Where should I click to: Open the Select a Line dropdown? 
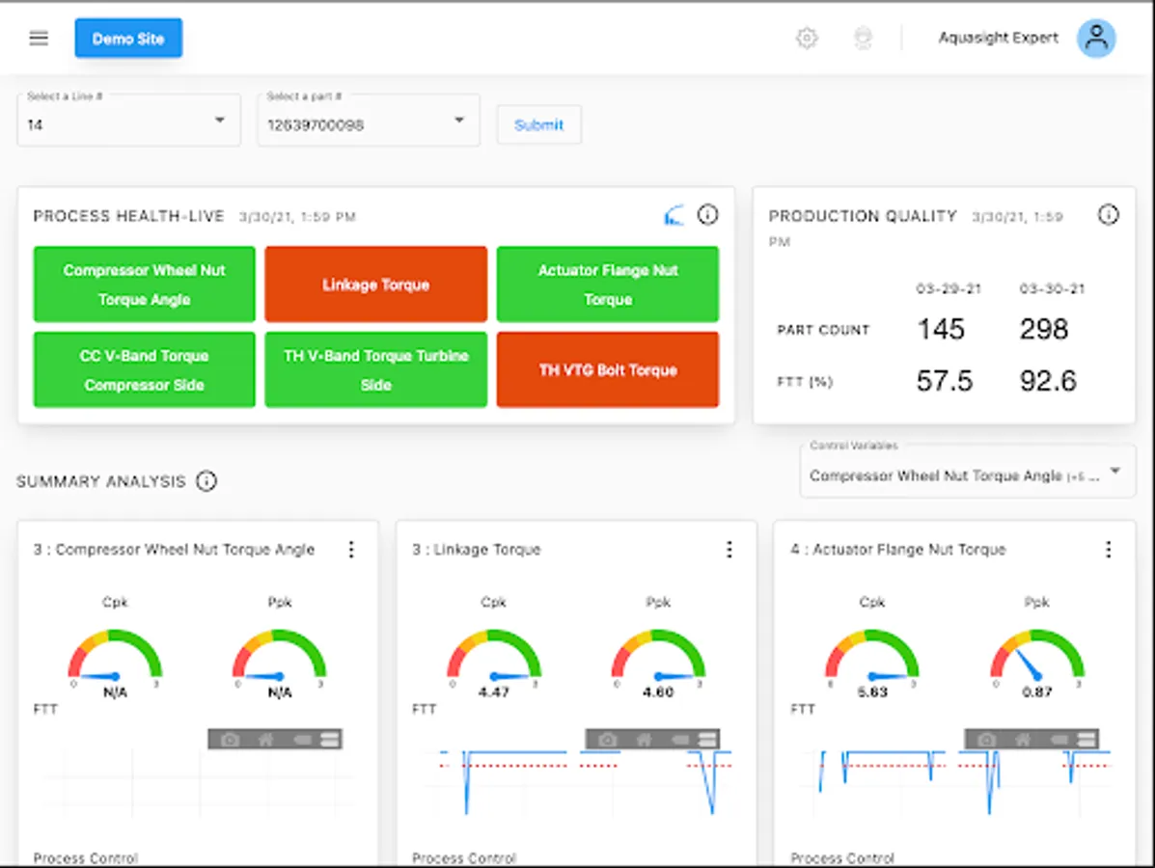129,120
